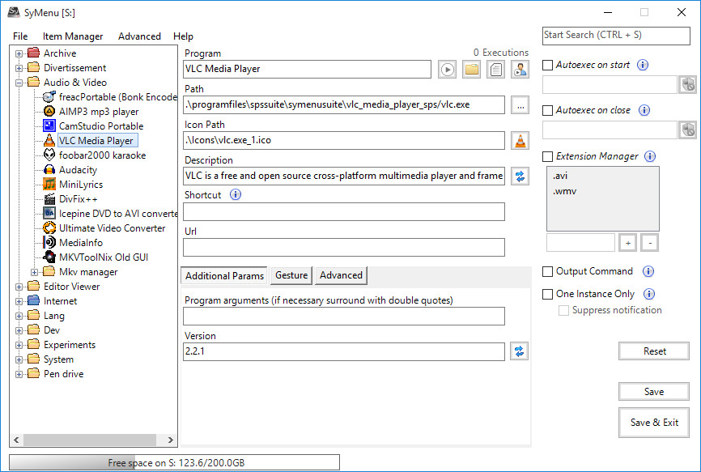This screenshot has height=472, width=701.
Task: Show Extension Manager info icon
Action: 649,156
